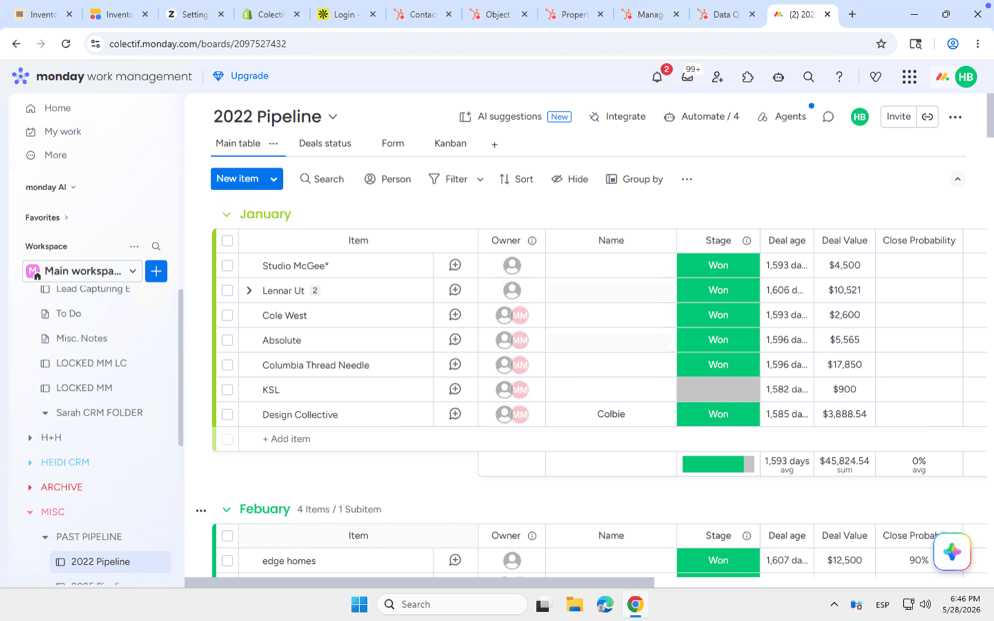This screenshot has height=621, width=994.
Task: Add new item with blue plus in sidebar
Action: [x=156, y=271]
